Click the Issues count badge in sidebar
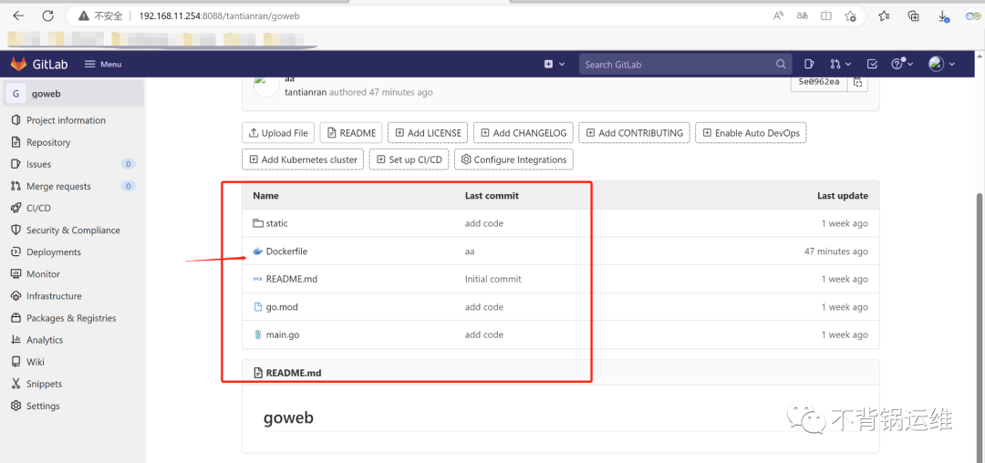Screen dimensions: 985x463 (129, 164)
